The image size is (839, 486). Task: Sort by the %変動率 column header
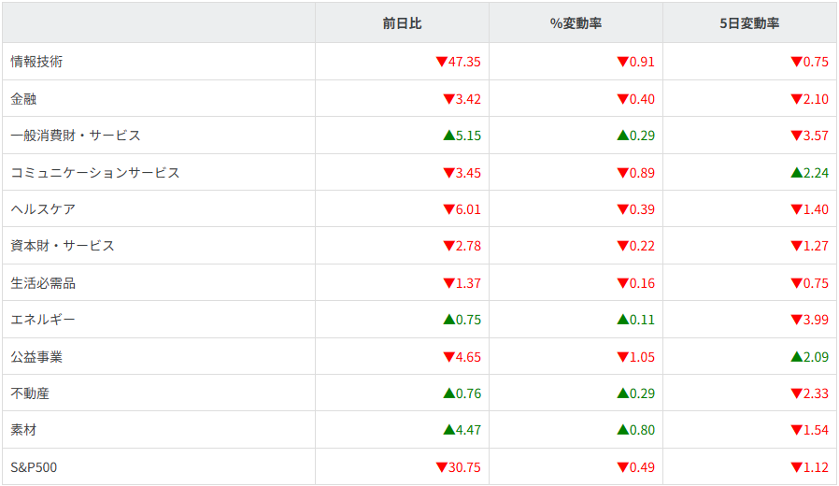click(x=576, y=23)
